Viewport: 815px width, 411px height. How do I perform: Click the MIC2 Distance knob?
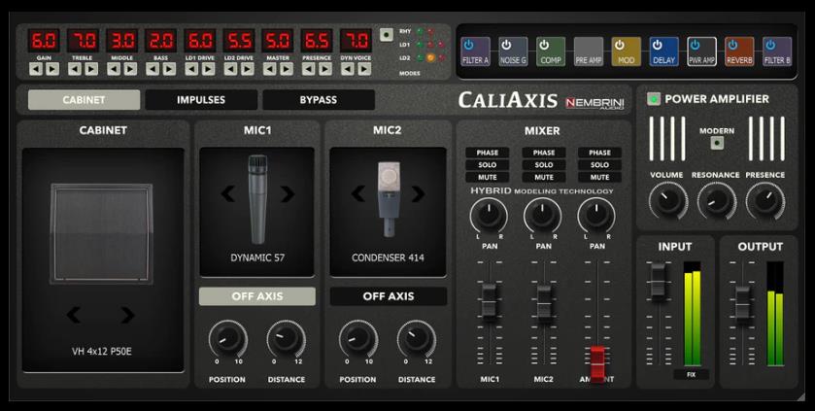click(x=417, y=339)
